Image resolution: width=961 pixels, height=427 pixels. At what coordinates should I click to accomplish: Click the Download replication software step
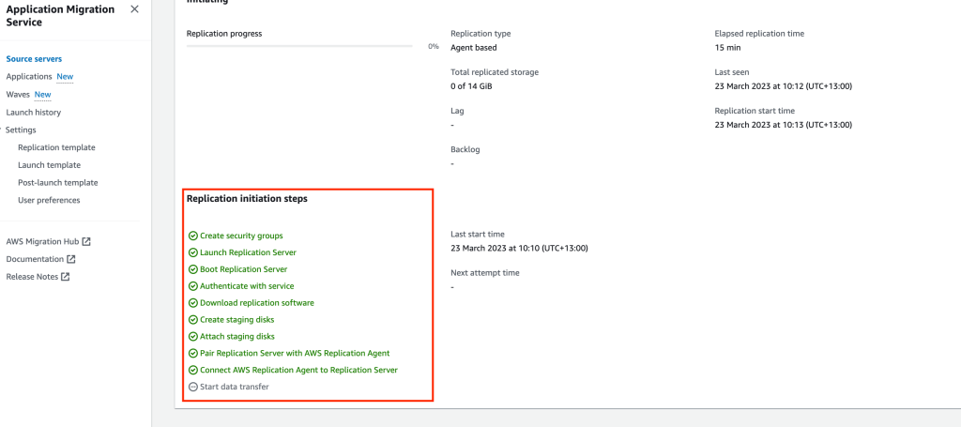(x=256, y=303)
